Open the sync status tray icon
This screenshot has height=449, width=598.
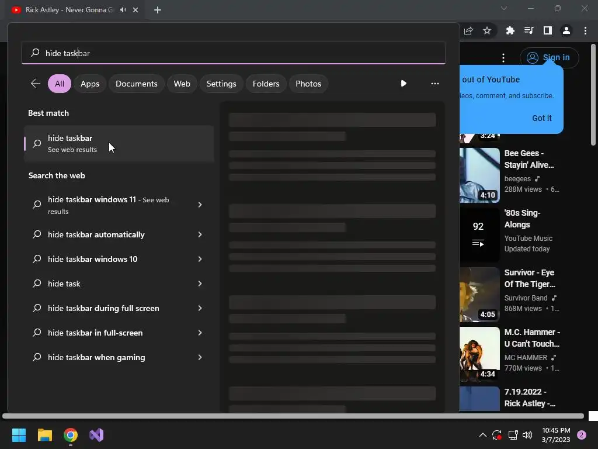pos(496,435)
